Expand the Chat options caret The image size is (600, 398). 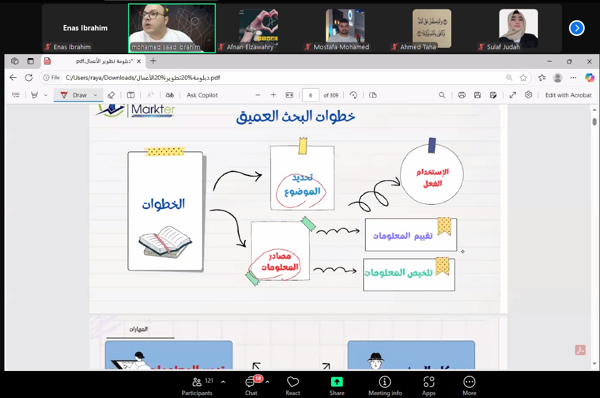[x=267, y=381]
